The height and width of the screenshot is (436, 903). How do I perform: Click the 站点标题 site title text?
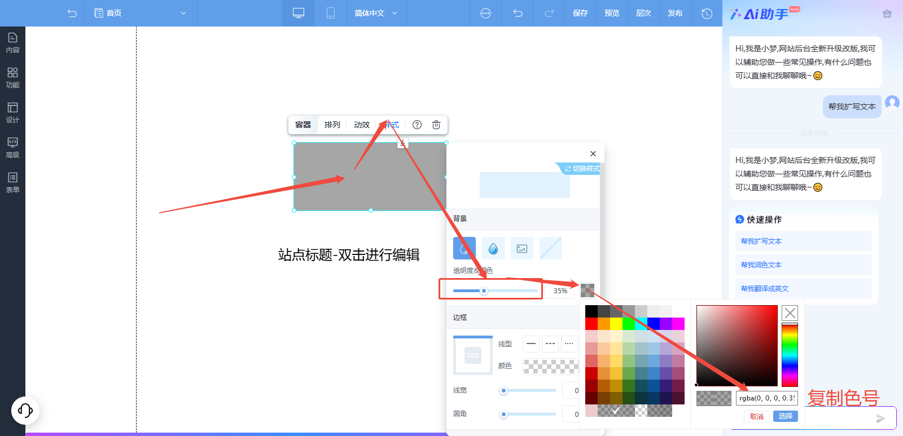349,255
